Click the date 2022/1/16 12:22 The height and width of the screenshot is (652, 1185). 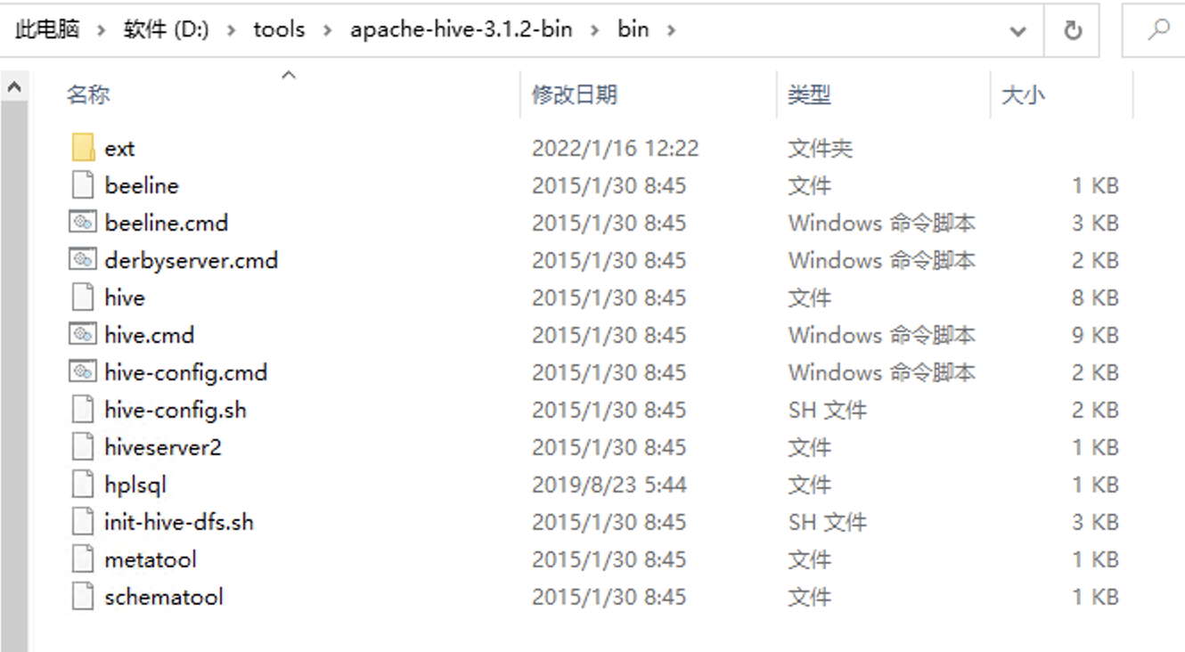pyautogui.click(x=615, y=148)
